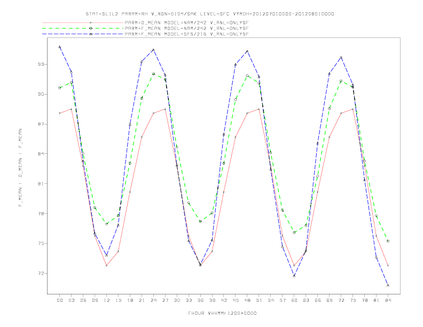Click x-axis tick label 45
The width and height of the screenshot is (423, 327).
pos(236,300)
